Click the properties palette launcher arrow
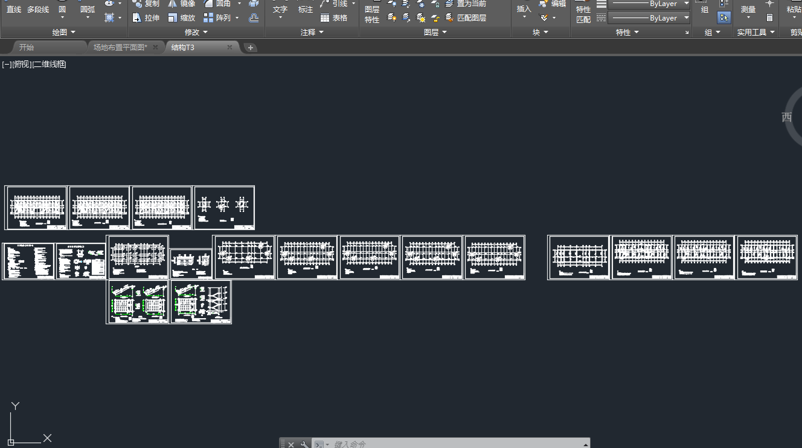The image size is (802, 448). point(687,33)
